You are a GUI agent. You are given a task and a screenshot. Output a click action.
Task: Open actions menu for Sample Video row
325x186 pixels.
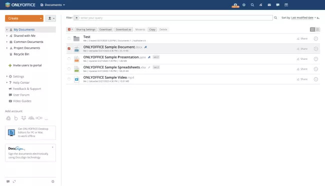[x=315, y=79]
